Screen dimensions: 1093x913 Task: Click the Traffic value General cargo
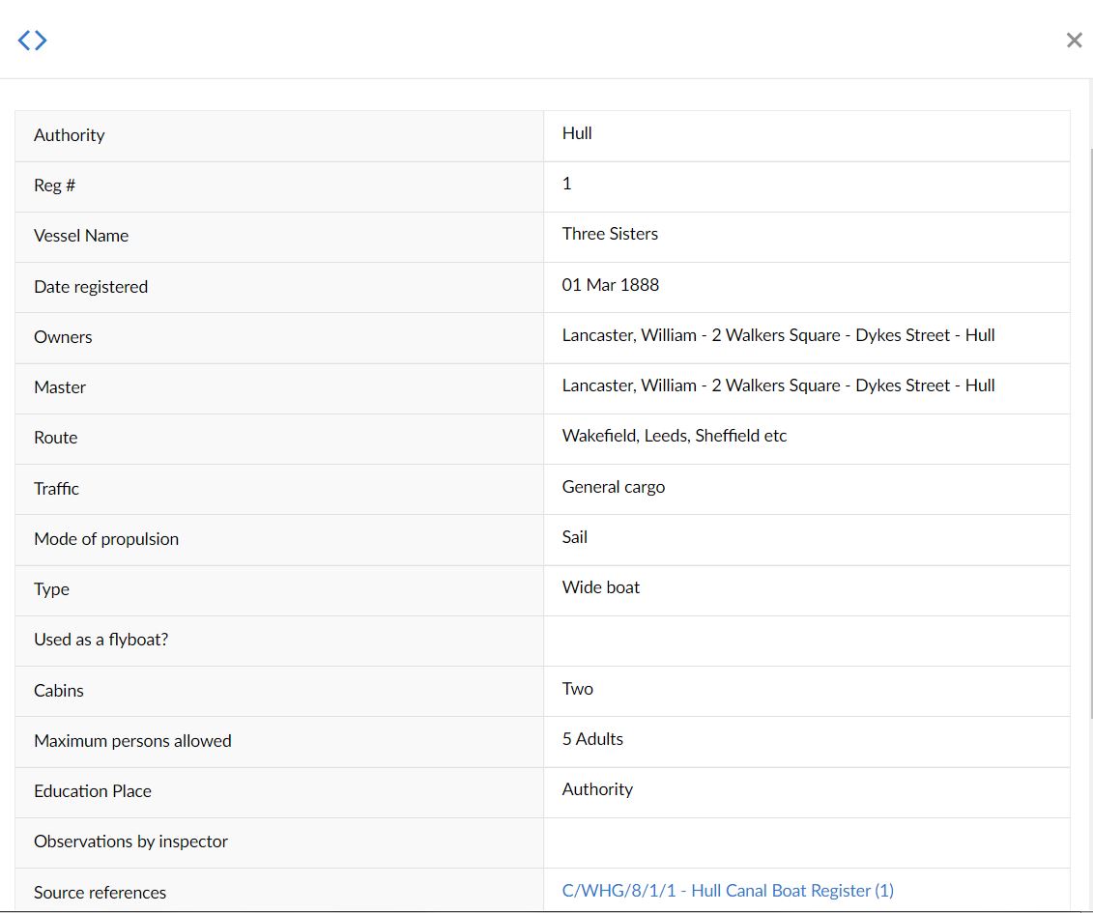point(613,487)
